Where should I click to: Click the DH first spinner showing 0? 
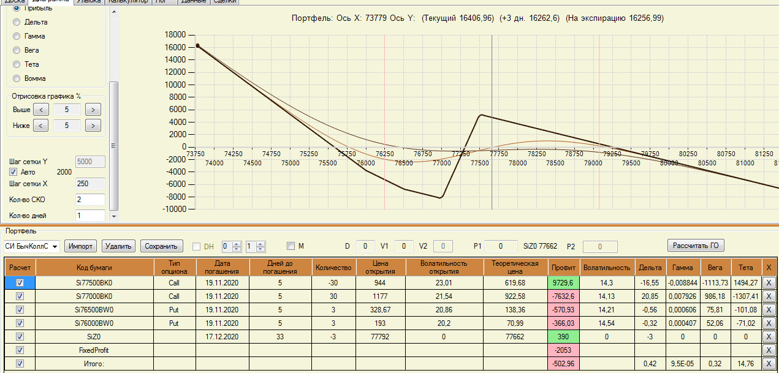(232, 246)
